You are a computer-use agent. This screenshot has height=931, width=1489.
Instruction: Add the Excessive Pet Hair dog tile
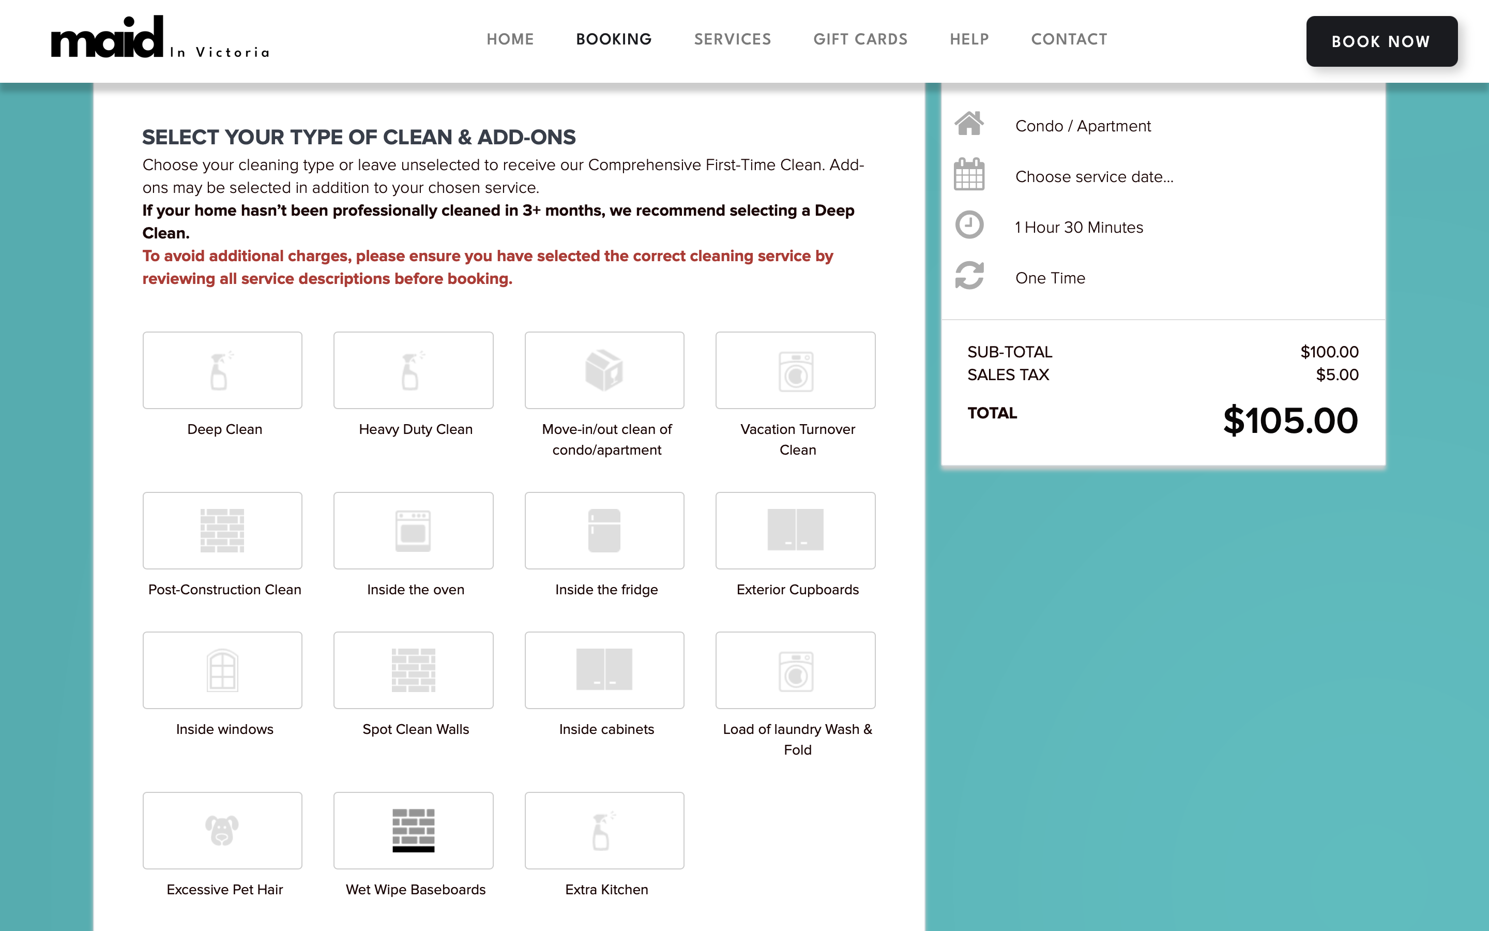pyautogui.click(x=222, y=830)
